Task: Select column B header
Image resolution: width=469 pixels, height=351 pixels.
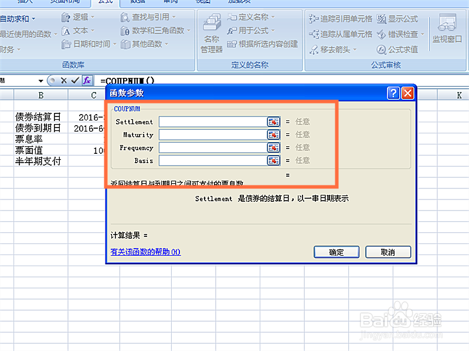Action: tap(41, 95)
